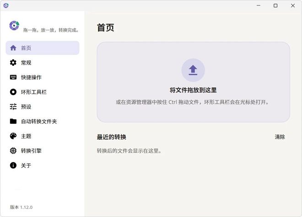Image resolution: width=302 pixels, height=217 pixels.
Task: Click the ring icon for 环形工具栏
Action: pos(13,92)
